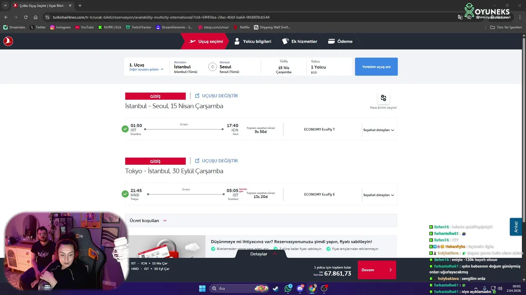The height and width of the screenshot is (295, 526).
Task: Click the total price 67.861,73
Action: [338, 274]
